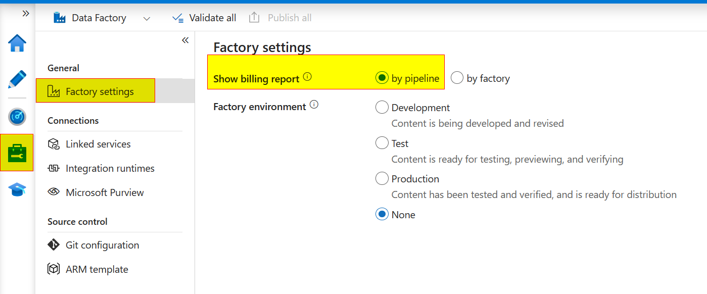Screen dimensions: 707x294
Task: Collapse the Manage side panel
Action: tap(185, 40)
